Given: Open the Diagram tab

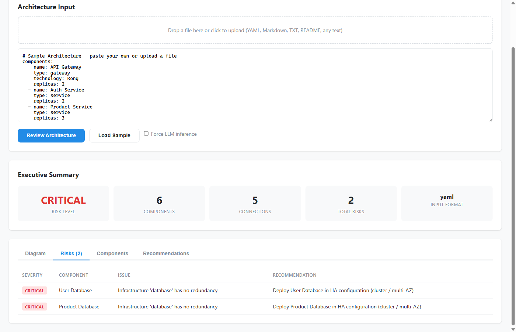Looking at the screenshot, I should point(35,253).
